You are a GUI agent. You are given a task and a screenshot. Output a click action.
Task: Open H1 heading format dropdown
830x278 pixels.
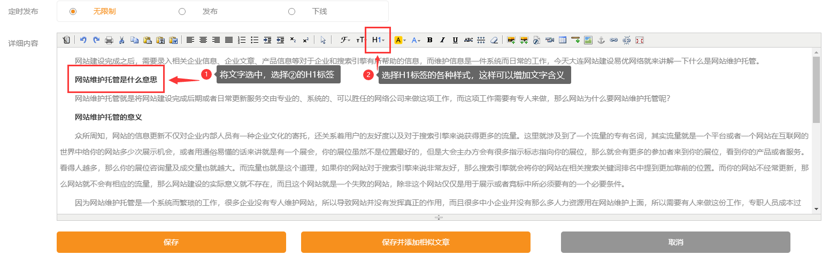[x=378, y=40]
